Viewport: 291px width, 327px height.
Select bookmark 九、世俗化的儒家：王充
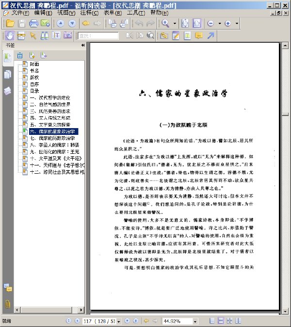coord(54,151)
